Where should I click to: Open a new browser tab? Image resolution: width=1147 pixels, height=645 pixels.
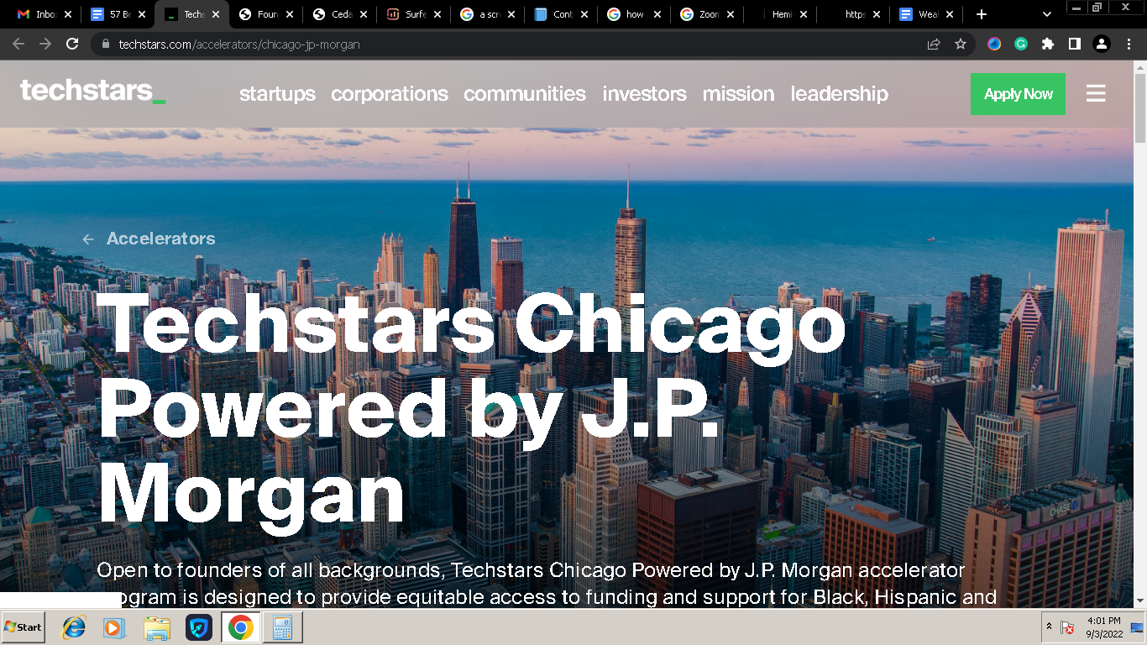[982, 14]
